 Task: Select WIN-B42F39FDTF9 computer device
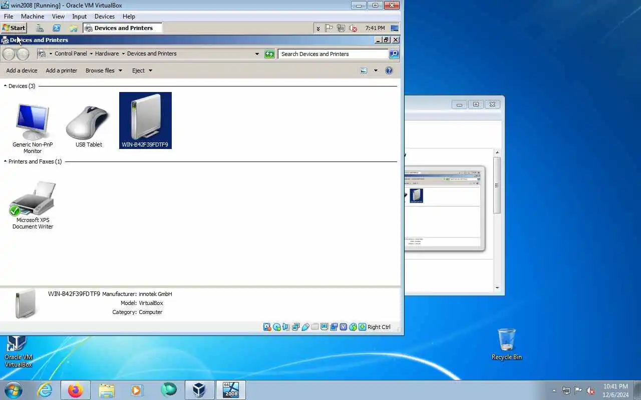point(145,120)
